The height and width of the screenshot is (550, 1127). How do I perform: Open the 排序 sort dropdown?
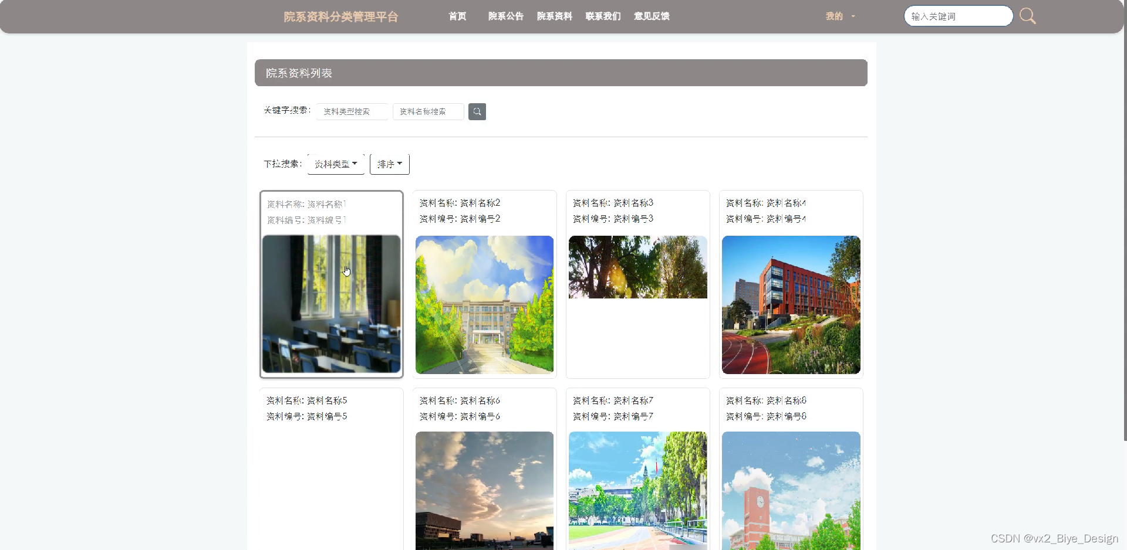point(390,164)
